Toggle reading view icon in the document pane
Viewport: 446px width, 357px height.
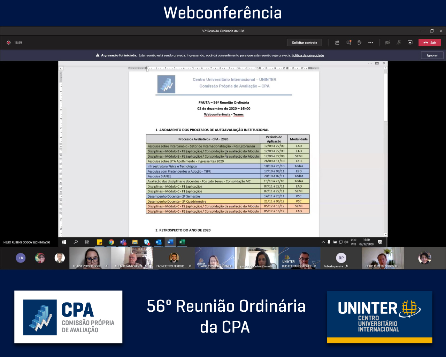click(377, 63)
